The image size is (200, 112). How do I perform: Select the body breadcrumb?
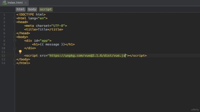(x=32, y=9)
